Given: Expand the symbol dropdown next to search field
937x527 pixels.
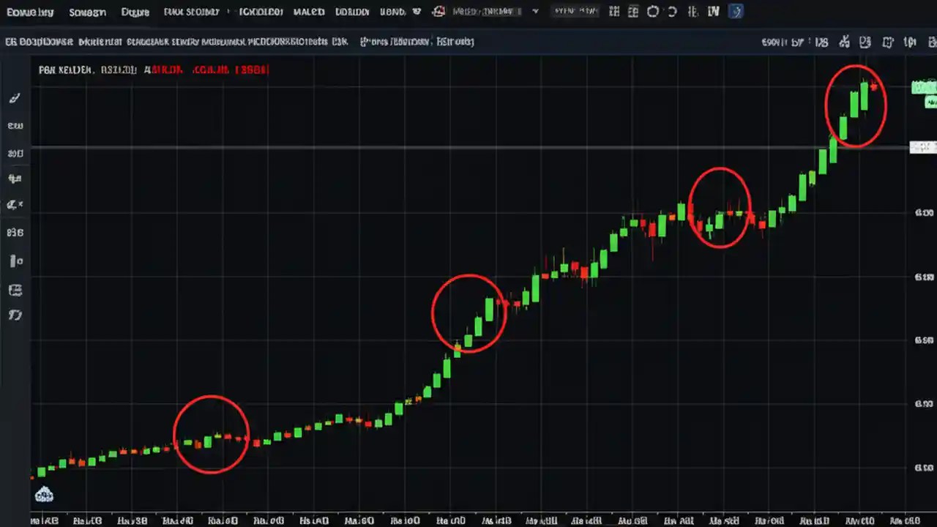Looking at the screenshot, I should click(534, 11).
